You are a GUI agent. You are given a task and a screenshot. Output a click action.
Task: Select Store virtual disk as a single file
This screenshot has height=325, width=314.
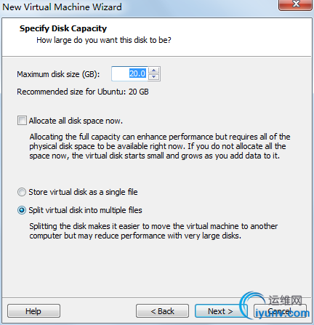point(22,192)
